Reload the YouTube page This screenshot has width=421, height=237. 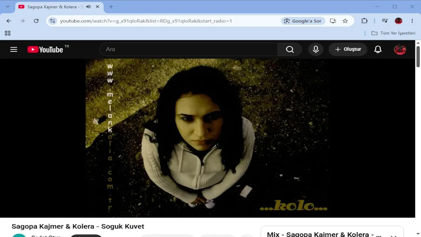coord(36,21)
